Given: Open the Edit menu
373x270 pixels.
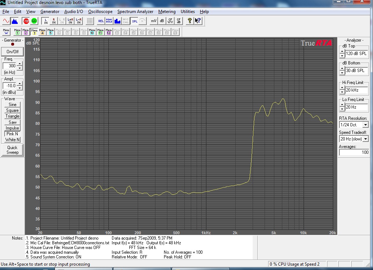Looking at the screenshot, I should [18, 12].
